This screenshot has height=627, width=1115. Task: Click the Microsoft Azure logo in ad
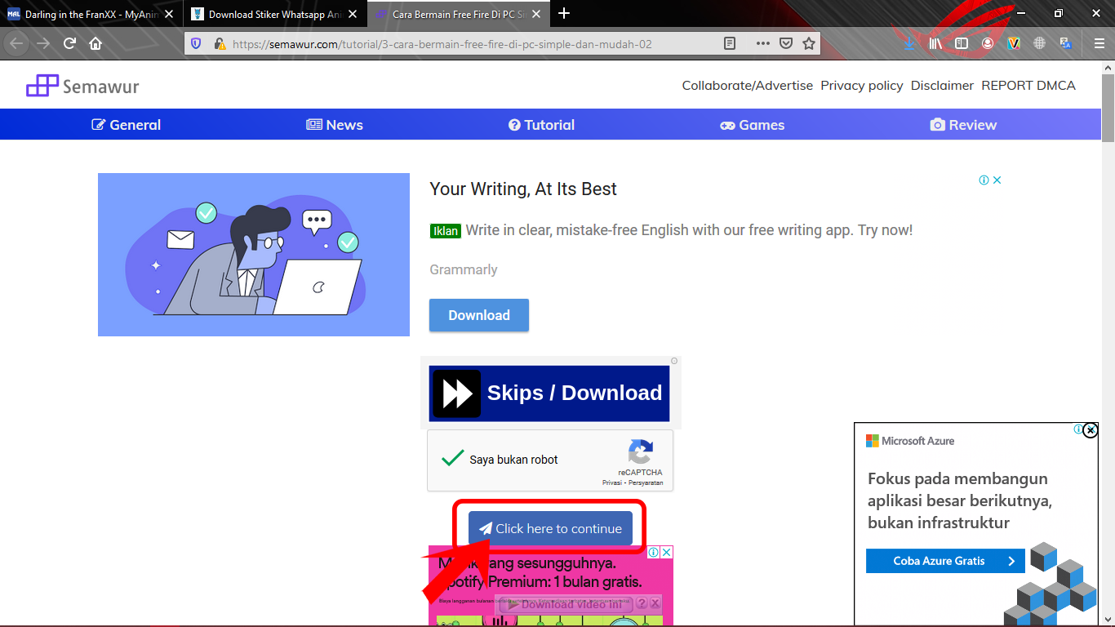pos(910,441)
